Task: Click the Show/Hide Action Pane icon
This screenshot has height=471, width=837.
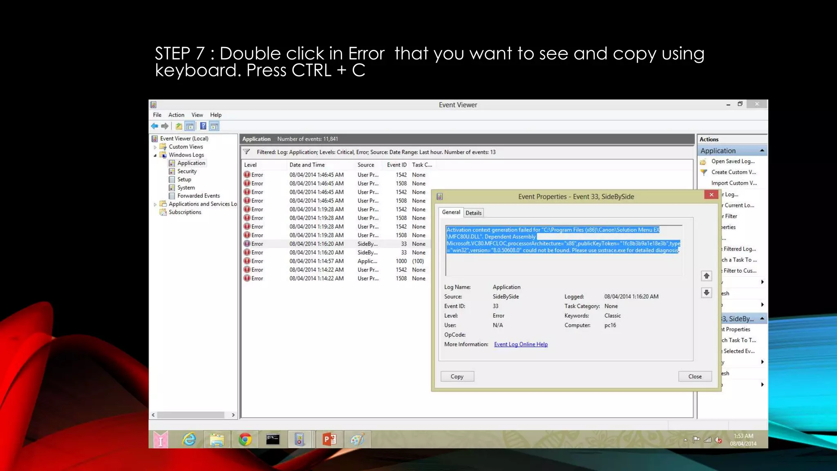Action: [x=214, y=126]
